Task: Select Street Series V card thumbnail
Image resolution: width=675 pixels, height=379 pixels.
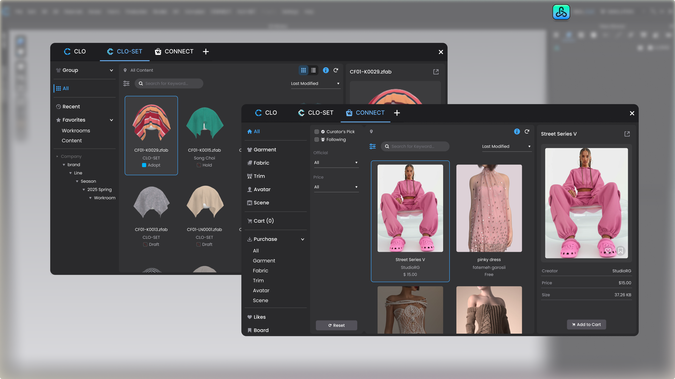Action: 410,208
